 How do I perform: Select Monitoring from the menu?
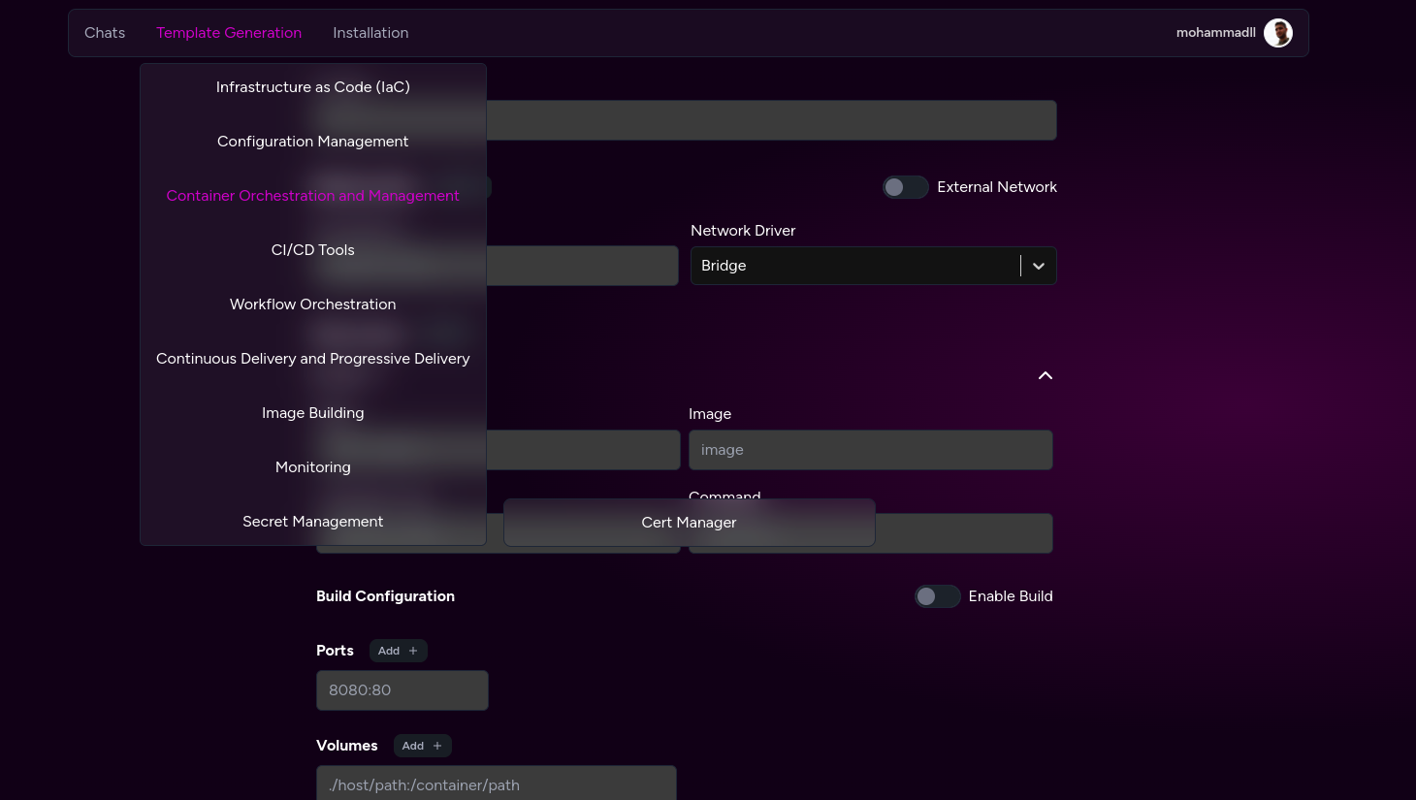click(312, 467)
